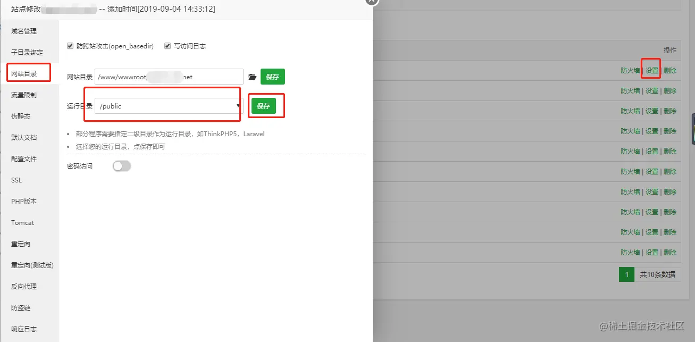Uncheck the 写访问日志 checkbox

point(168,46)
